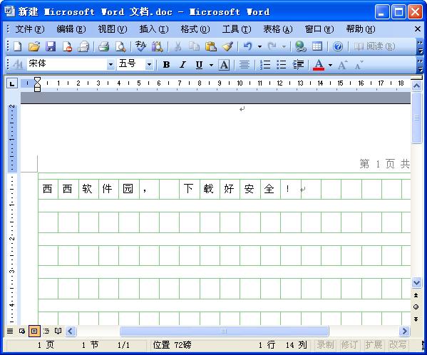427x355 pixels.
Task: Save the document with the floppy icon
Action: pyautogui.click(x=51, y=46)
